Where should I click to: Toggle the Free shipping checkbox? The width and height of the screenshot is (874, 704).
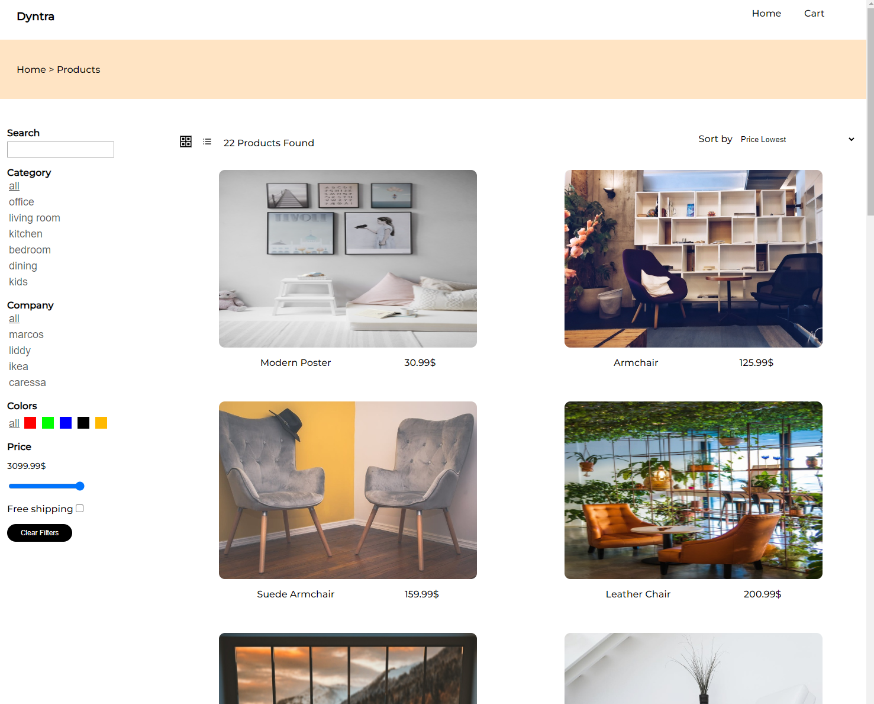(79, 508)
